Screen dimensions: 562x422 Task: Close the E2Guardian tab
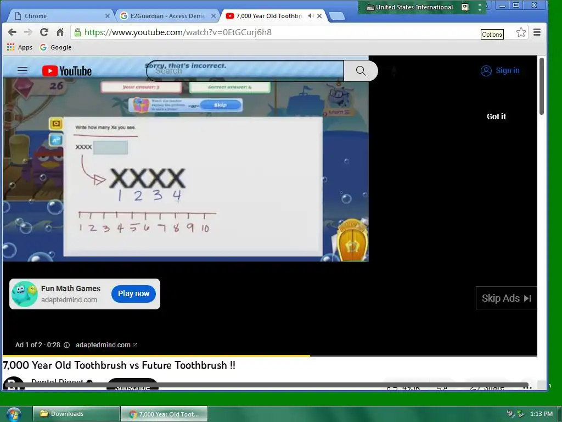(213, 16)
